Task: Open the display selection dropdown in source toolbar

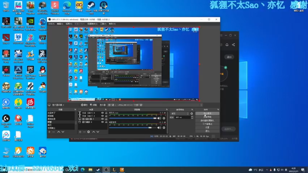Action: tap(155, 105)
